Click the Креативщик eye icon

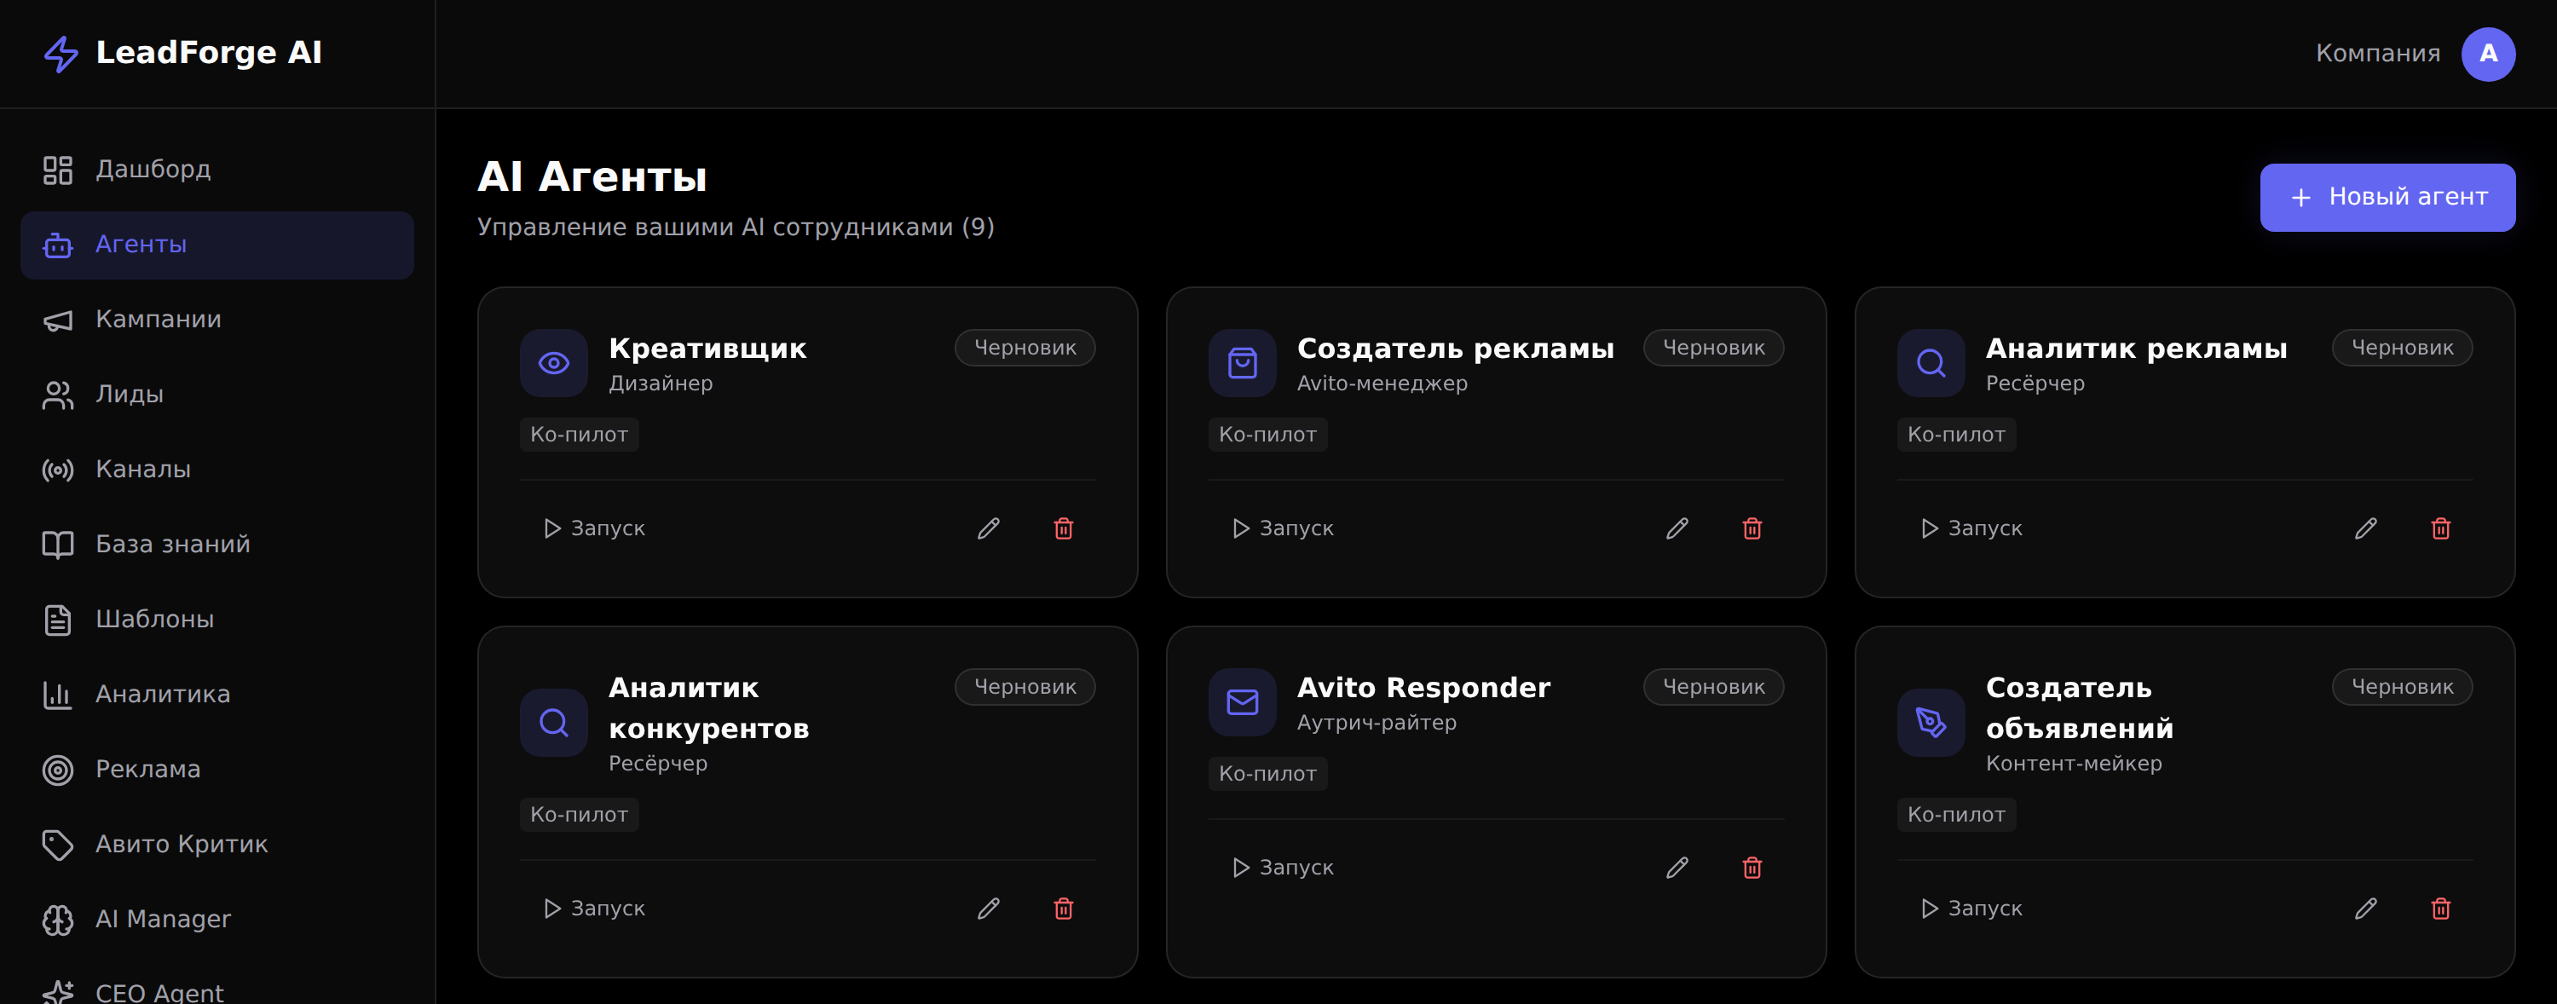coord(554,363)
